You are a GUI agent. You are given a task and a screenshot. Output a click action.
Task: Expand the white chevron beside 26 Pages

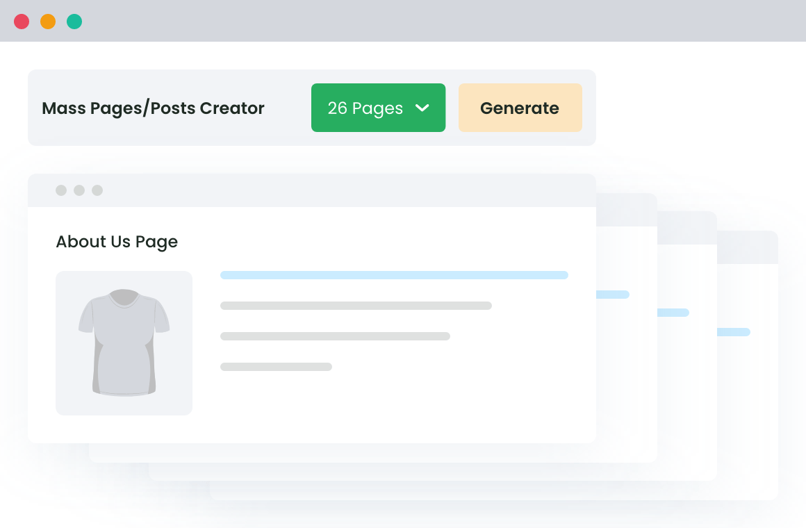click(422, 108)
